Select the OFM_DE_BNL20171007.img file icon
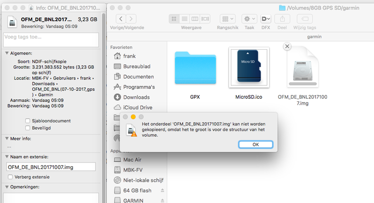 [x=303, y=67]
